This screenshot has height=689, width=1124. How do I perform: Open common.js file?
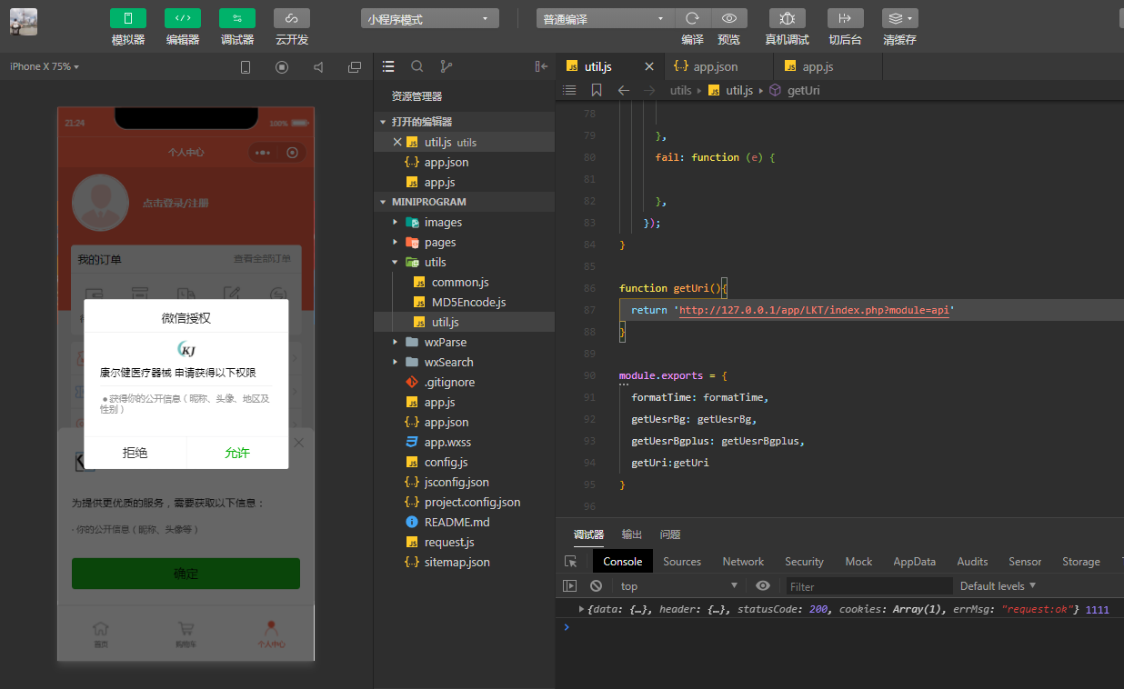pyautogui.click(x=465, y=282)
